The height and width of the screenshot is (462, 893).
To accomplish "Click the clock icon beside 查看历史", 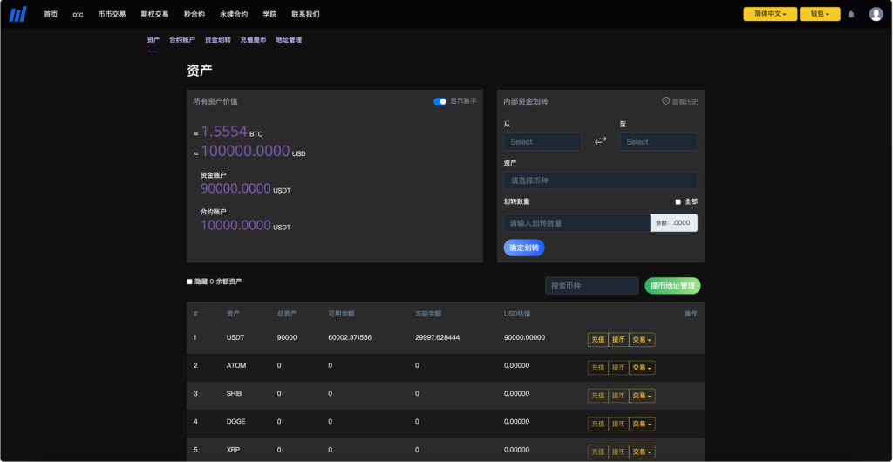I will (x=666, y=101).
